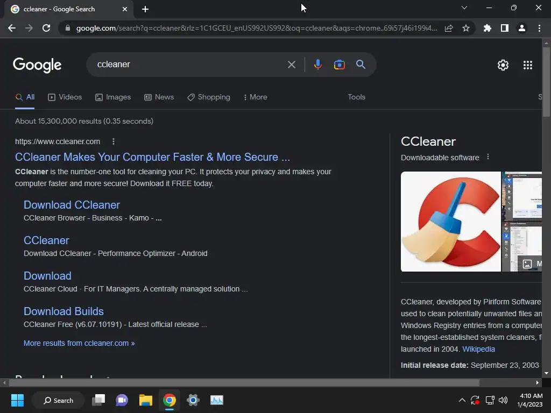
Task: Open a new browser tab
Action: point(145,9)
